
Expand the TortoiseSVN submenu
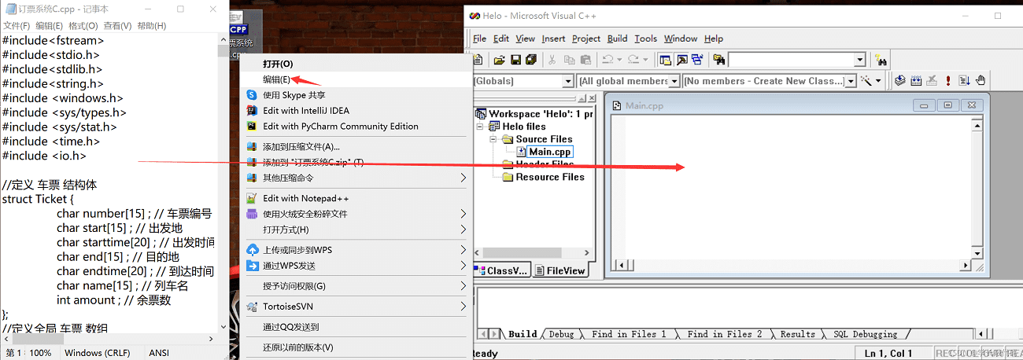[356, 307]
